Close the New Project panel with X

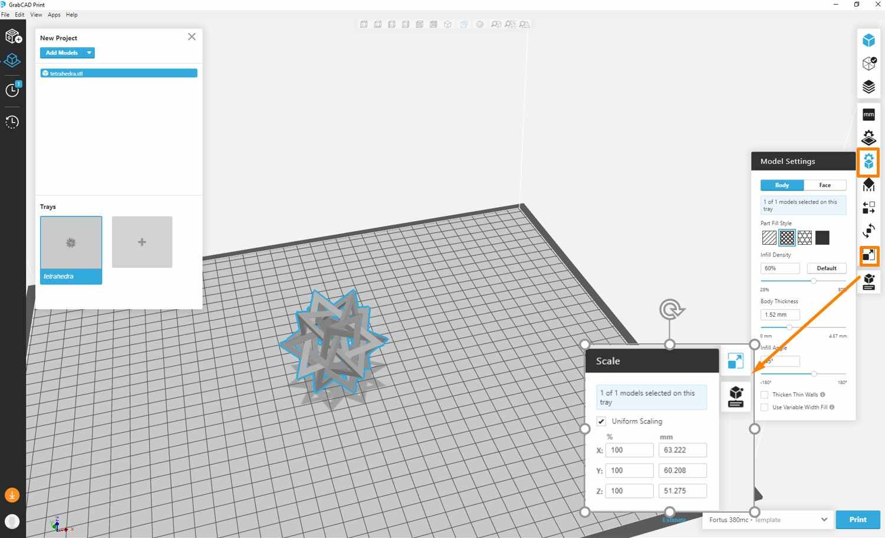click(192, 37)
